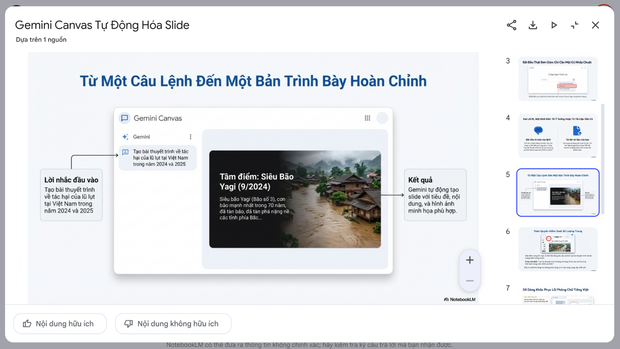Screen dimensions: 620x349
Task: Click the share icon in header
Action: tap(511, 25)
